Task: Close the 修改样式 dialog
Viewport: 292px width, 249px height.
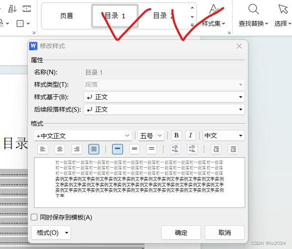Action: 239,46
